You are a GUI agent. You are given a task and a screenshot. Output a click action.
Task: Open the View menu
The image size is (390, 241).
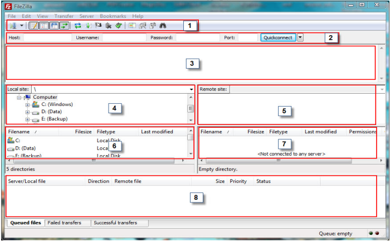coord(42,16)
